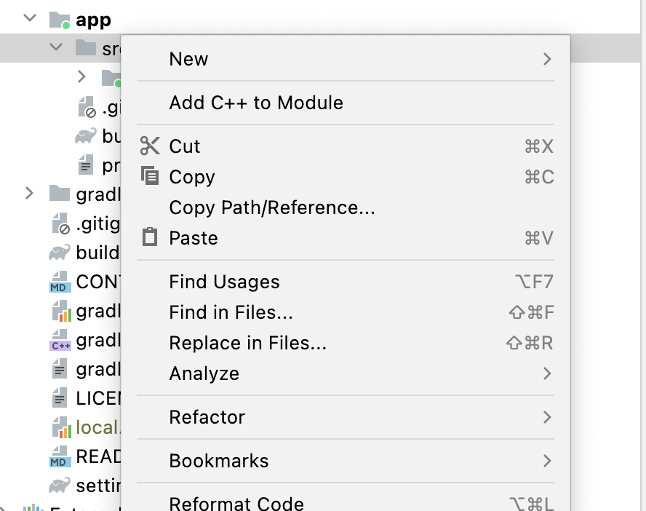Select Replace in Files... option
646x511 pixels.
click(x=247, y=343)
